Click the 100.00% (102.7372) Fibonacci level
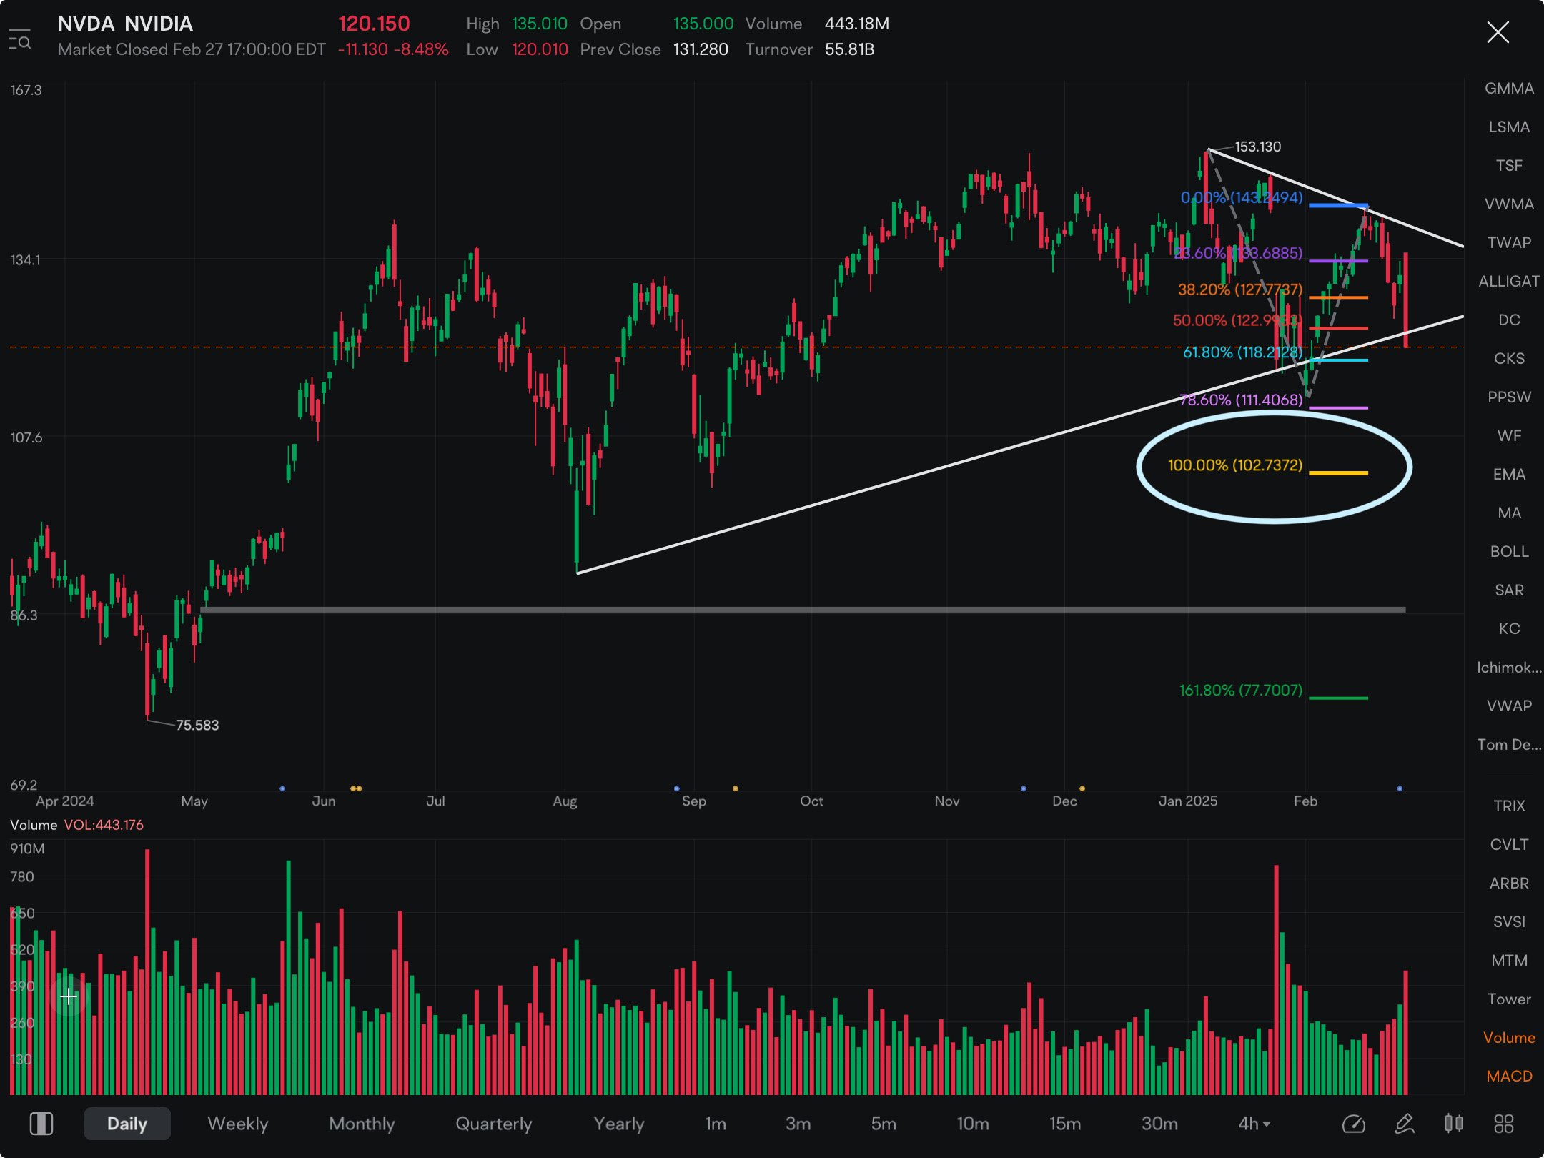The height and width of the screenshot is (1158, 1544). (1234, 465)
